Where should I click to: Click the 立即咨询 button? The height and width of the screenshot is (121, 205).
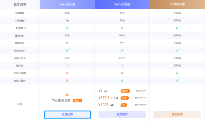pyautogui.click(x=177, y=114)
